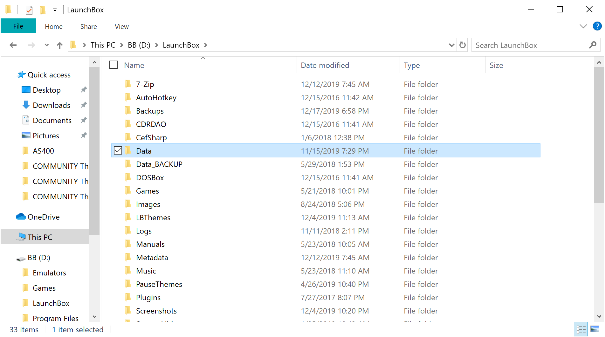Click the LBThemes folder icon
This screenshot has height=337, width=605.
pos(128,217)
